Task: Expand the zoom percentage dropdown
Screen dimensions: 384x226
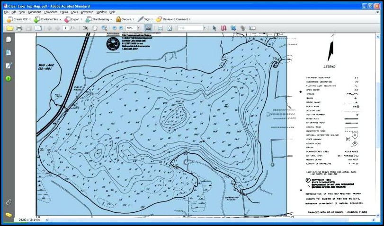Action: 138,28
